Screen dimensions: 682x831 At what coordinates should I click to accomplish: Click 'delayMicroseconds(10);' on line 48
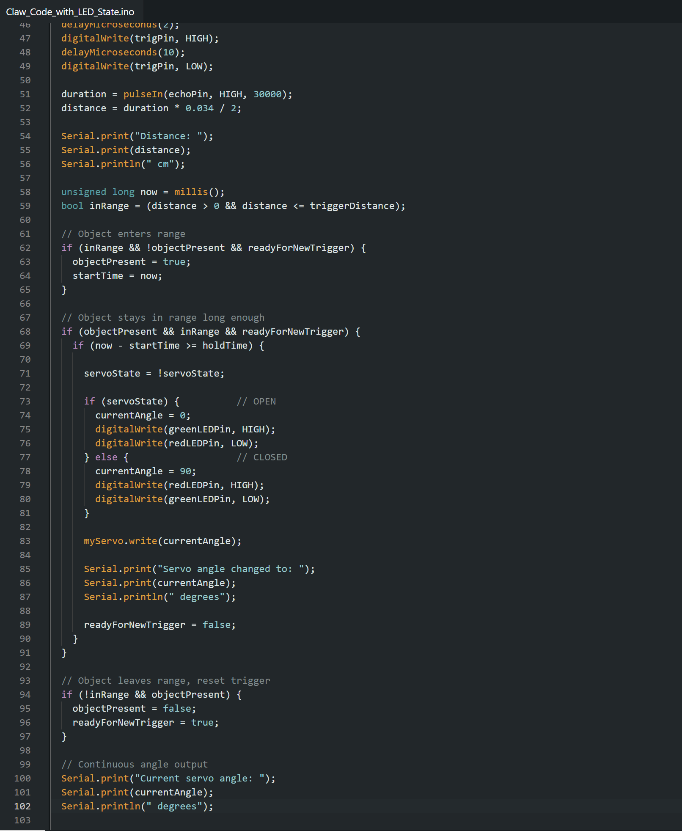click(x=123, y=52)
